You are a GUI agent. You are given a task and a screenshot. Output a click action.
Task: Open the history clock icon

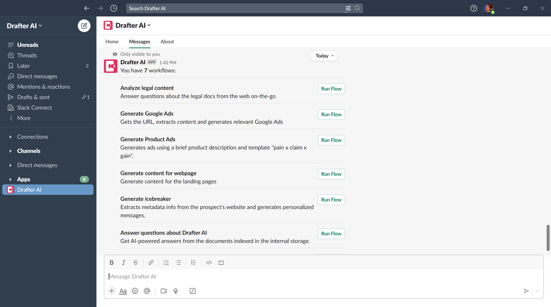tap(113, 8)
